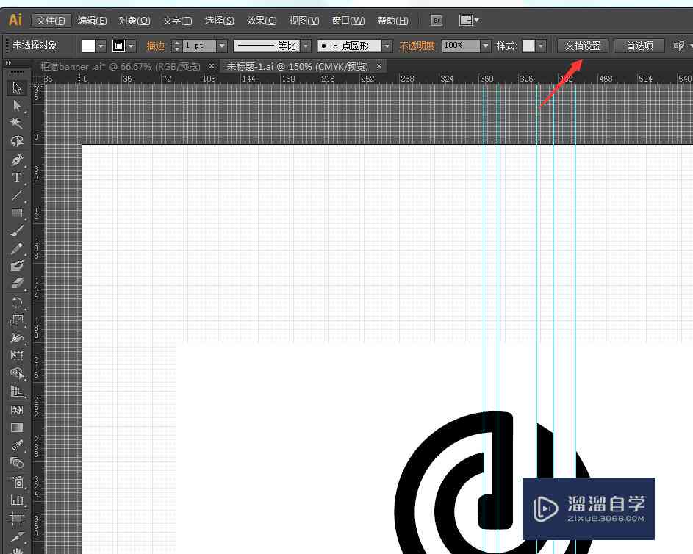Select the Shape Builder tool
Screen dimensions: 693x554
(17, 374)
